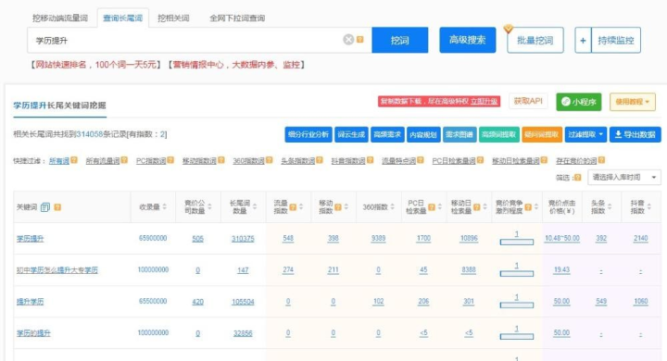This screenshot has height=361, width=667.
Task: Open help icon beside PC指数词 filter
Action: 170,160
